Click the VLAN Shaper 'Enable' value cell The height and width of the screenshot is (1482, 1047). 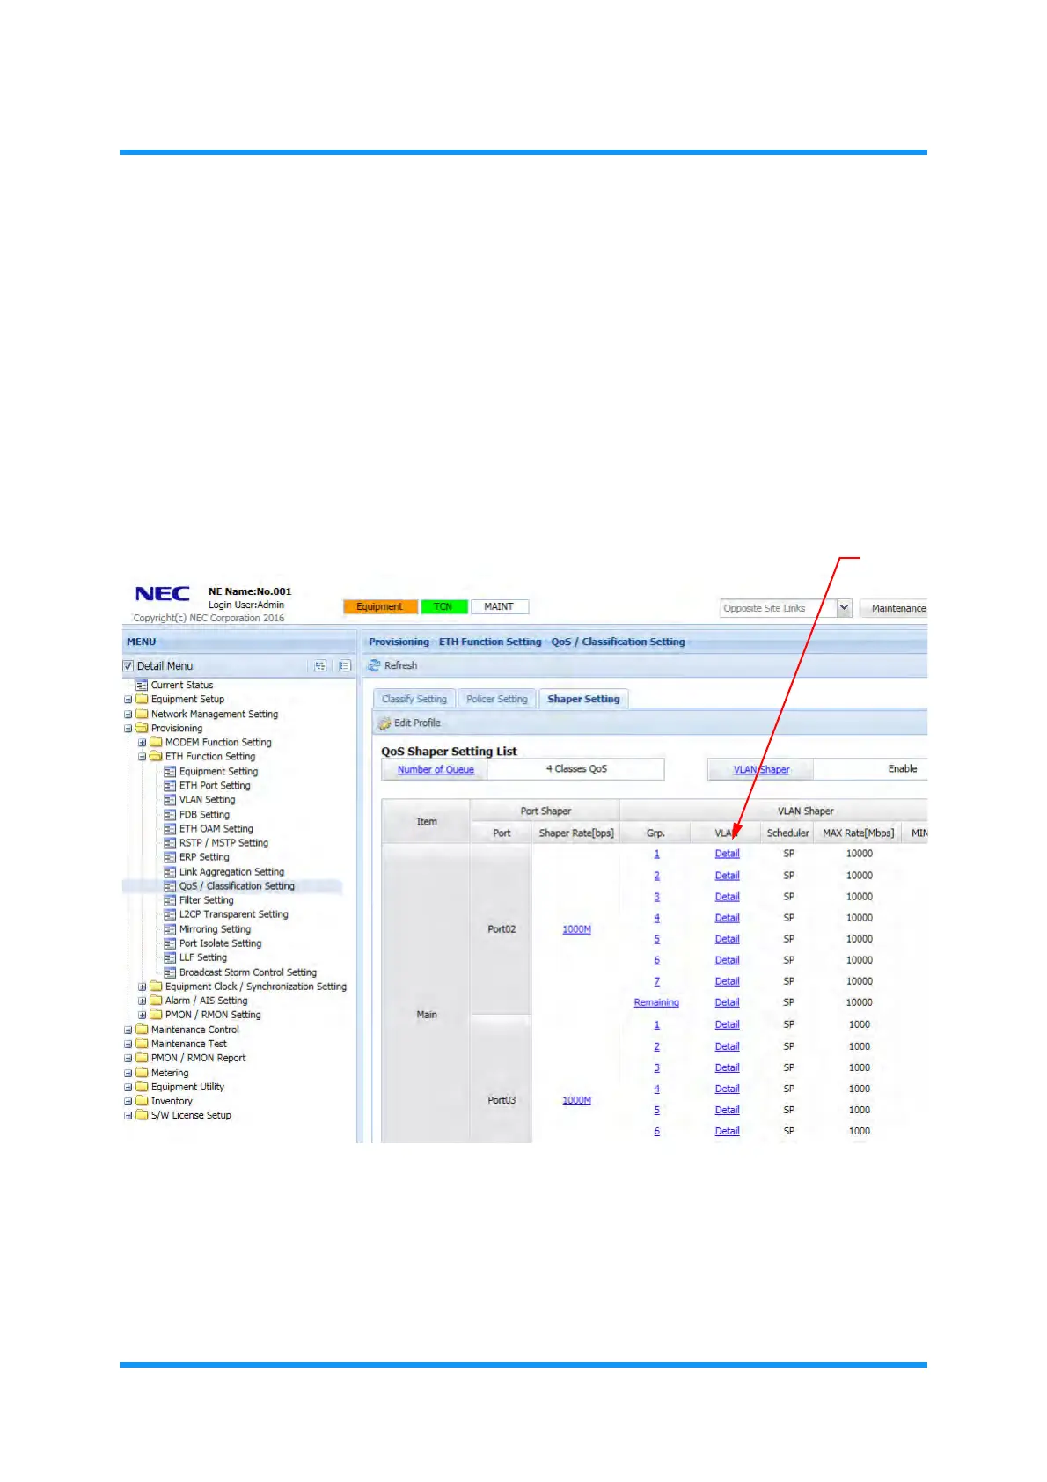click(x=871, y=769)
